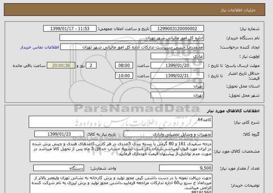This screenshot has width=273, height=193.
Task: Click the مهلت ارسال پاسخ label
Action: [x=242, y=66]
